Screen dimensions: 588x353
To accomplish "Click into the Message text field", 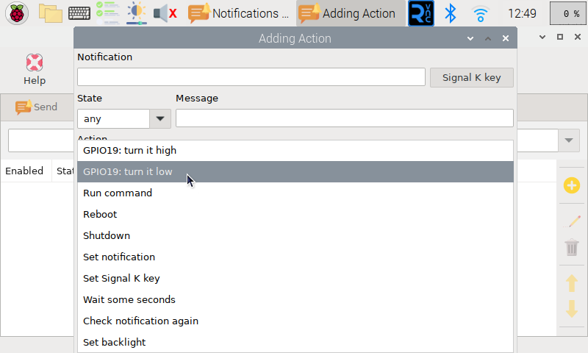I will point(344,118).
